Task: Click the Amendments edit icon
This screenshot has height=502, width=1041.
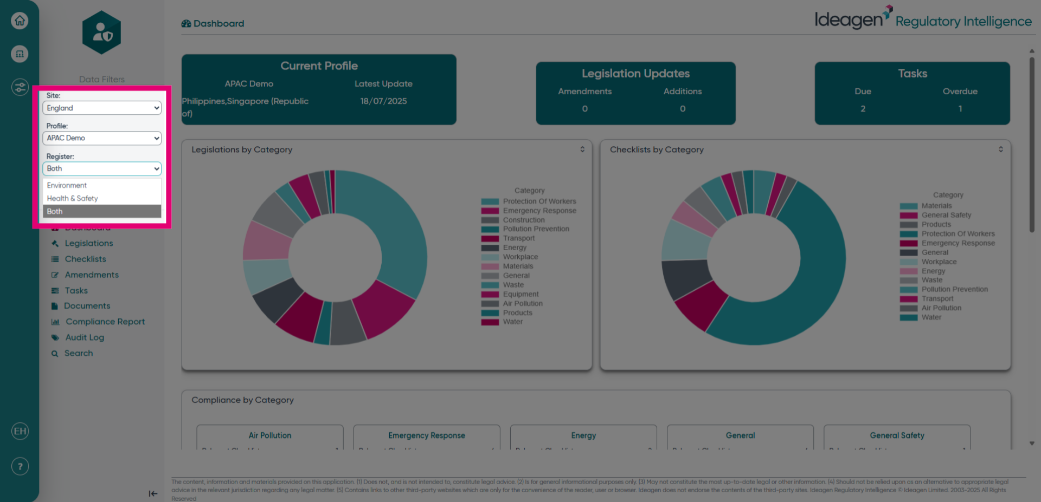Action: click(x=55, y=275)
